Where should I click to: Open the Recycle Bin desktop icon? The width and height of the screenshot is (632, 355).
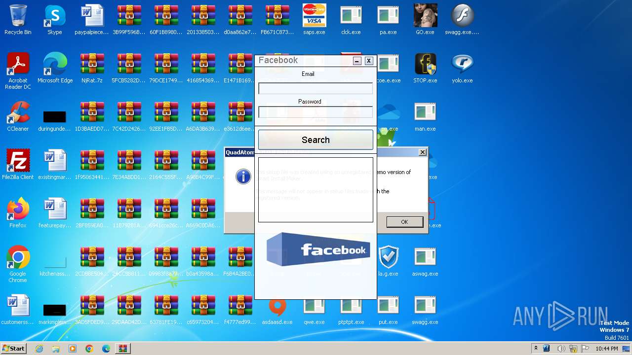tap(18, 20)
